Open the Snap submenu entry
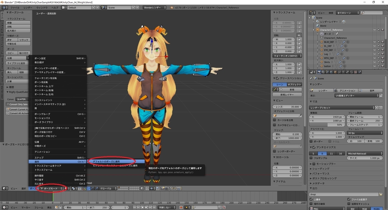 (x=58, y=157)
